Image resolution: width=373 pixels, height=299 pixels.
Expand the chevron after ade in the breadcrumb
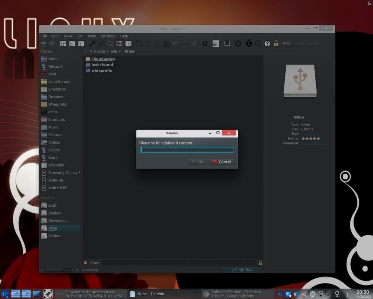pyautogui.click(x=120, y=51)
